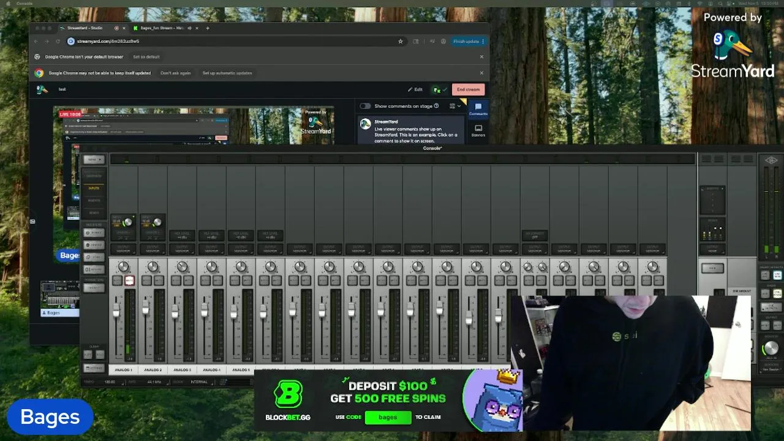The width and height of the screenshot is (784, 441).
Task: Mute audio icon on Bages_fun tab
Action: click(189, 28)
